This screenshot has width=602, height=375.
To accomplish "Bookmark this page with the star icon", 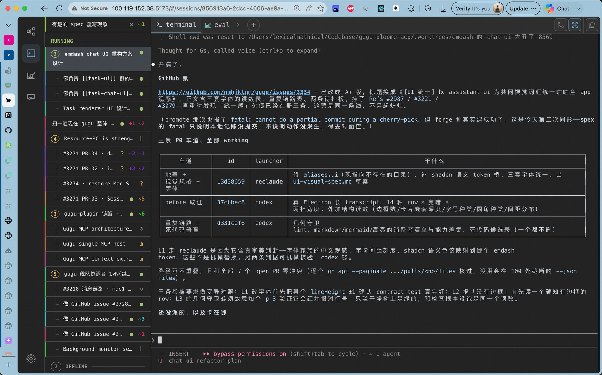I will click(x=321, y=8).
